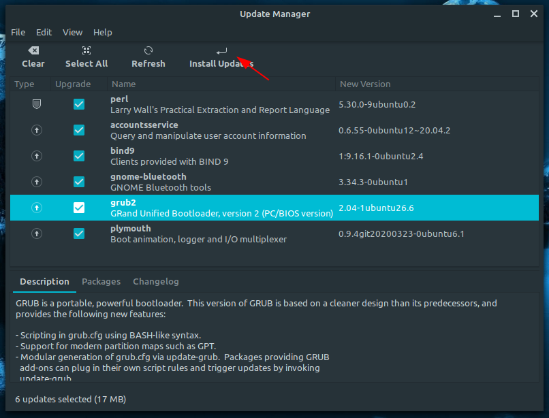Select the gnome-bluetooth package name
The image size is (549, 418).
pos(148,177)
